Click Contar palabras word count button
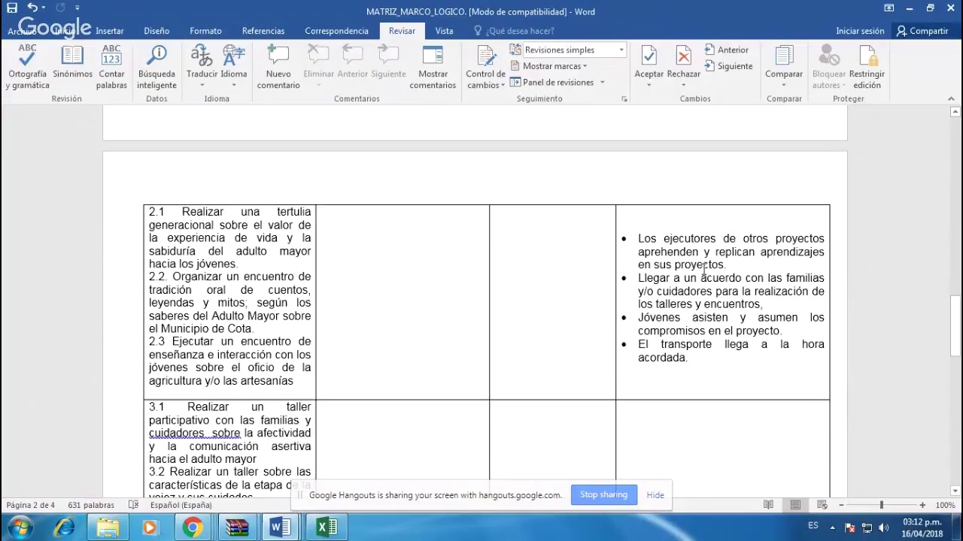963x541 pixels. (x=111, y=67)
